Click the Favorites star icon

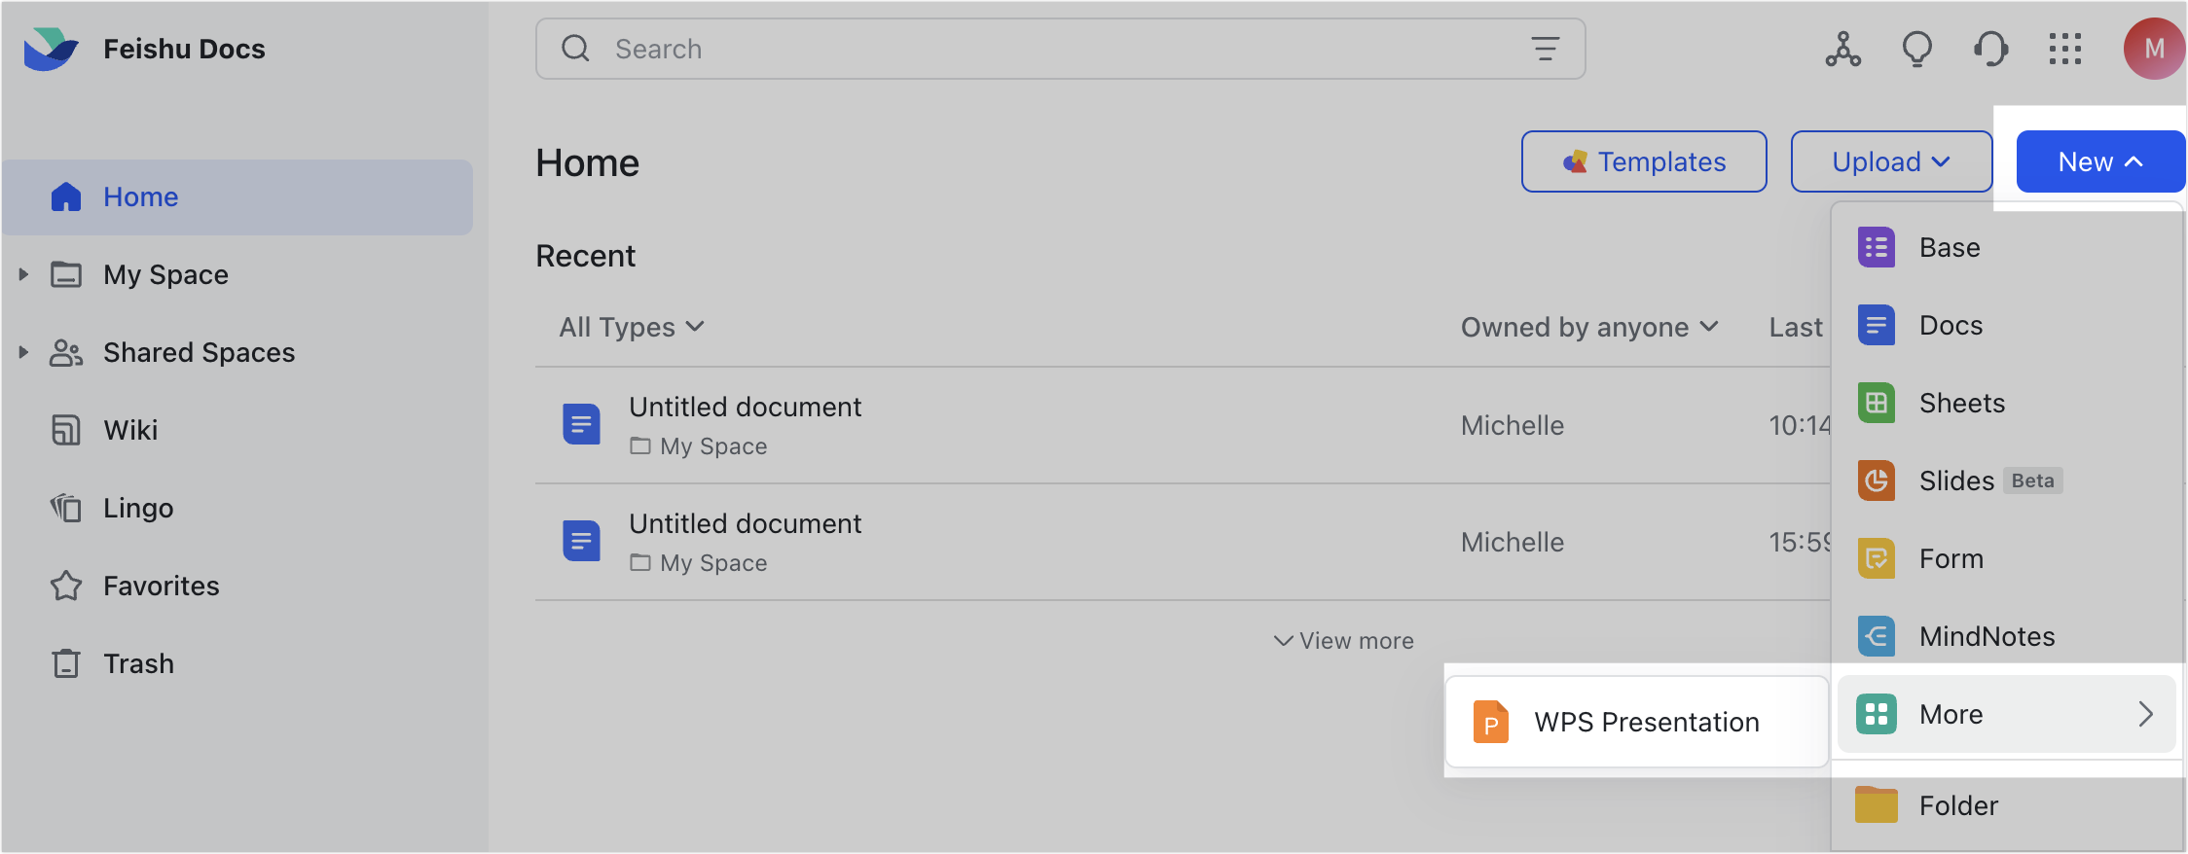[65, 586]
